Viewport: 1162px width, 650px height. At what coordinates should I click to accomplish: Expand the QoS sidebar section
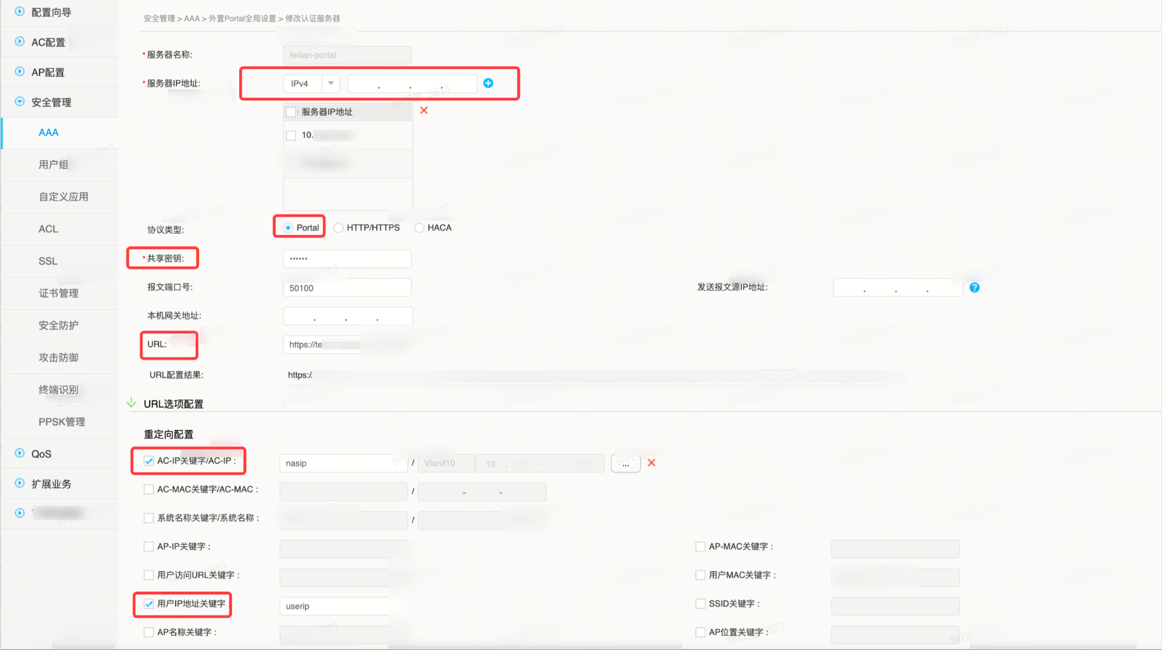click(x=20, y=454)
